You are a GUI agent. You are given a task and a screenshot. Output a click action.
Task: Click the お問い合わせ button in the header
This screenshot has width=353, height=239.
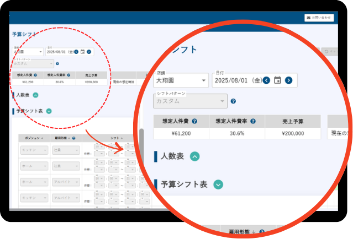coord(319,18)
